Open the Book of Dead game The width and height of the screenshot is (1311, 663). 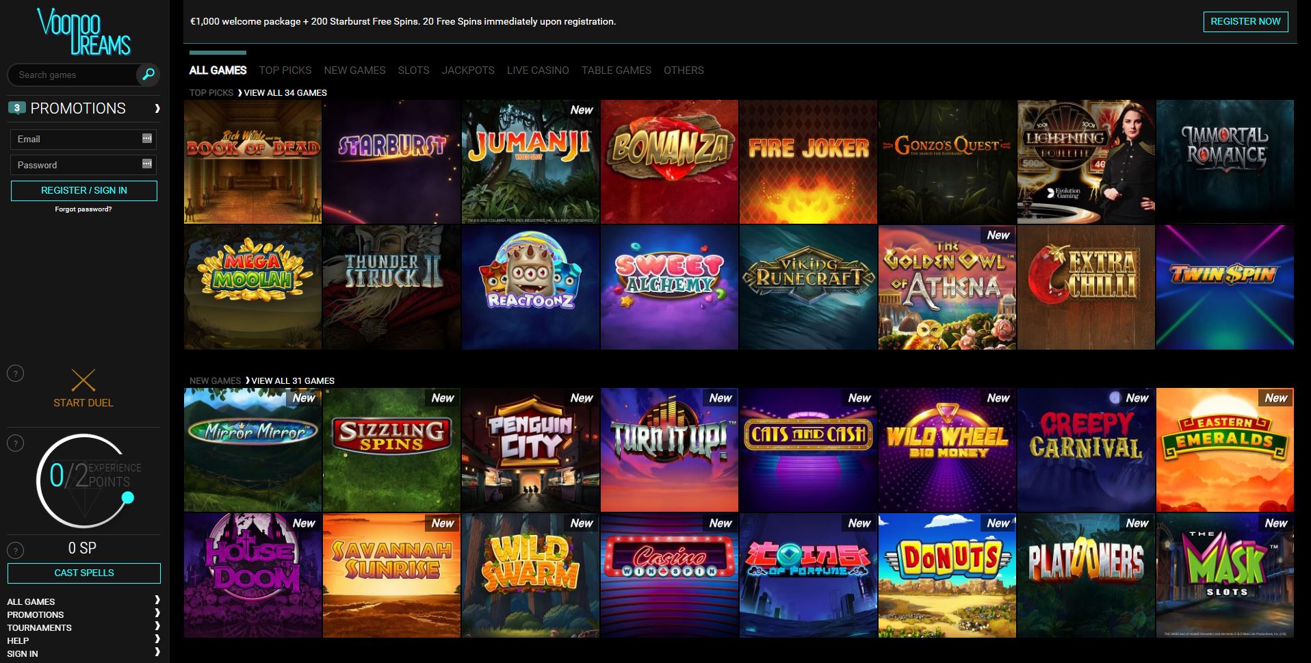click(x=252, y=162)
